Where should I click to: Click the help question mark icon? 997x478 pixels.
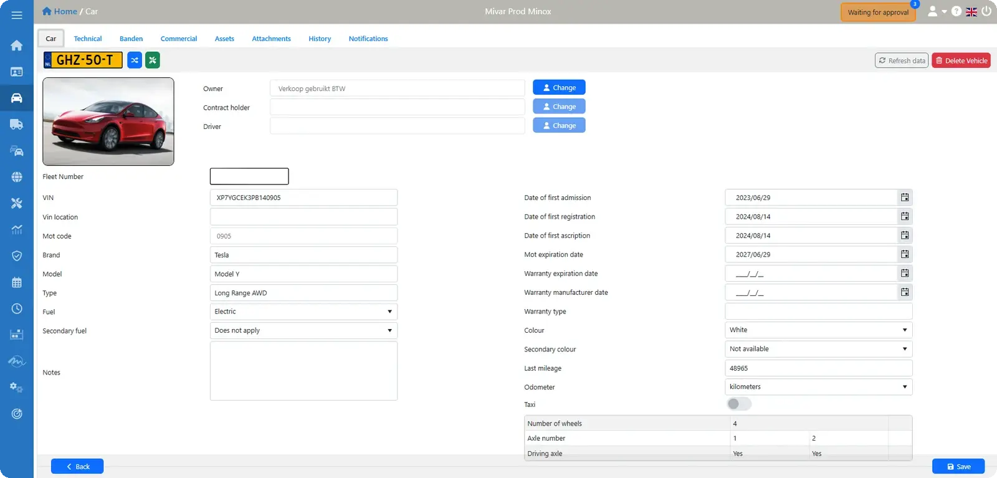pyautogui.click(x=956, y=11)
